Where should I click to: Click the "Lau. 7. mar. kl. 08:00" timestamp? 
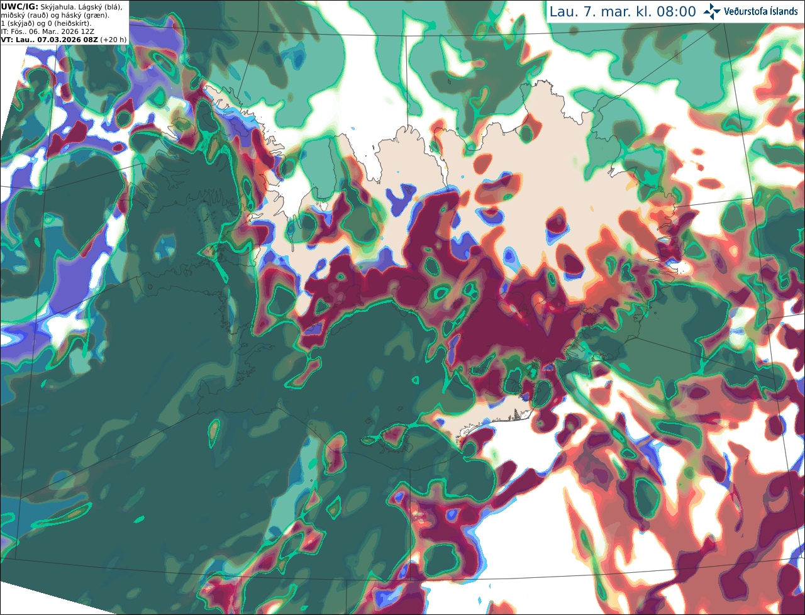point(623,12)
